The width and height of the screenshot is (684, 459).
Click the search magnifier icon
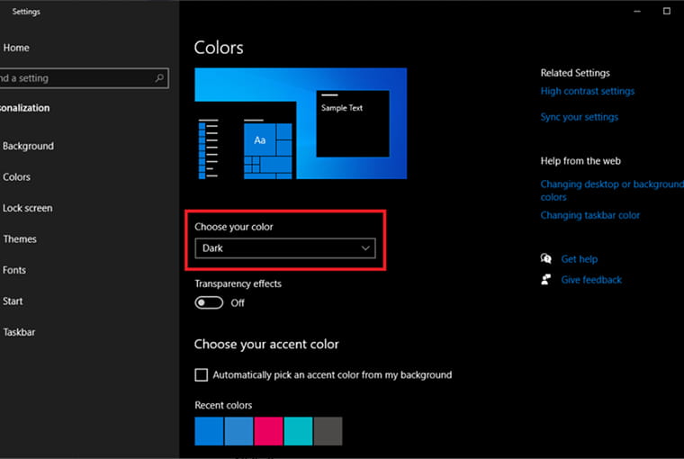coord(160,78)
